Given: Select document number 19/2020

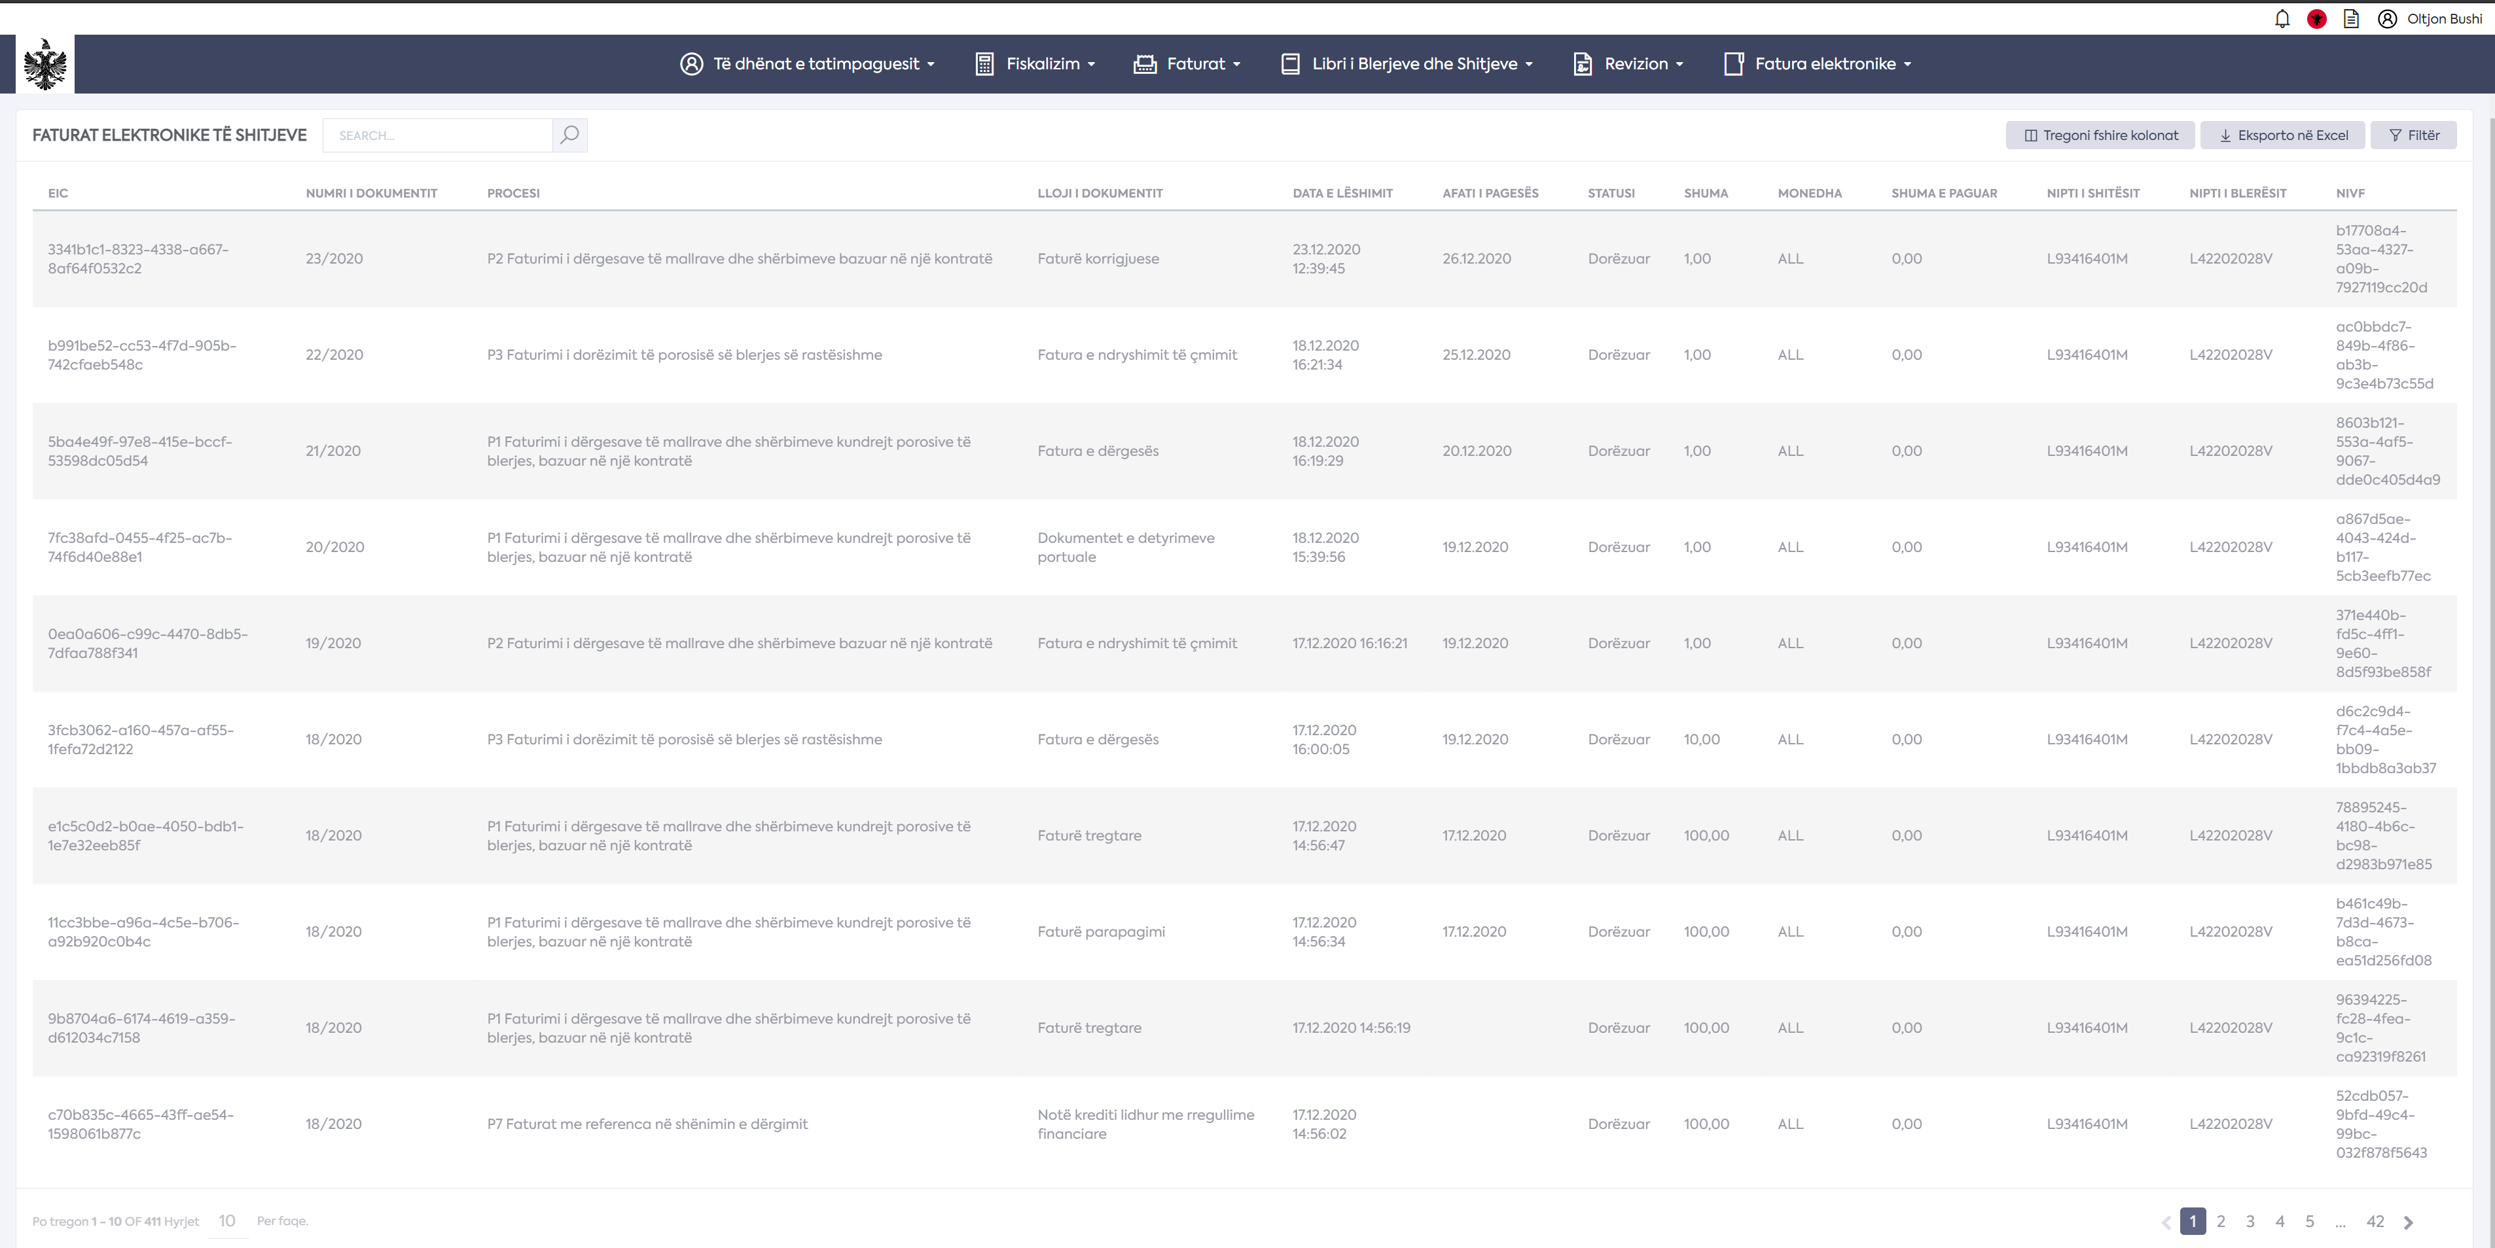Looking at the screenshot, I should pyautogui.click(x=333, y=643).
